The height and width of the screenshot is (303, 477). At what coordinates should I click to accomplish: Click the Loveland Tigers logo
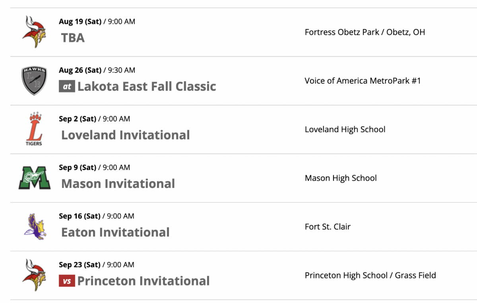click(34, 129)
